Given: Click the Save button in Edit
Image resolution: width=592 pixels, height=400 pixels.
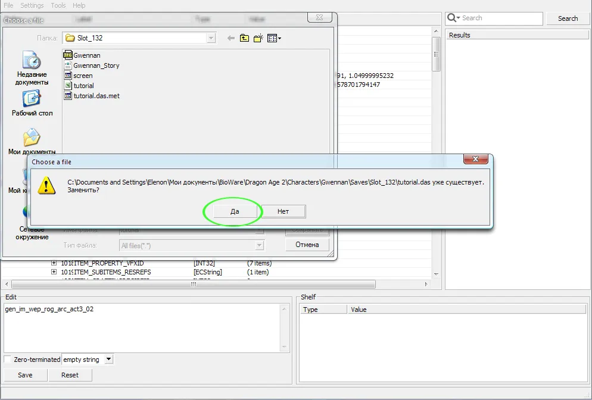Looking at the screenshot, I should pyautogui.click(x=25, y=375).
